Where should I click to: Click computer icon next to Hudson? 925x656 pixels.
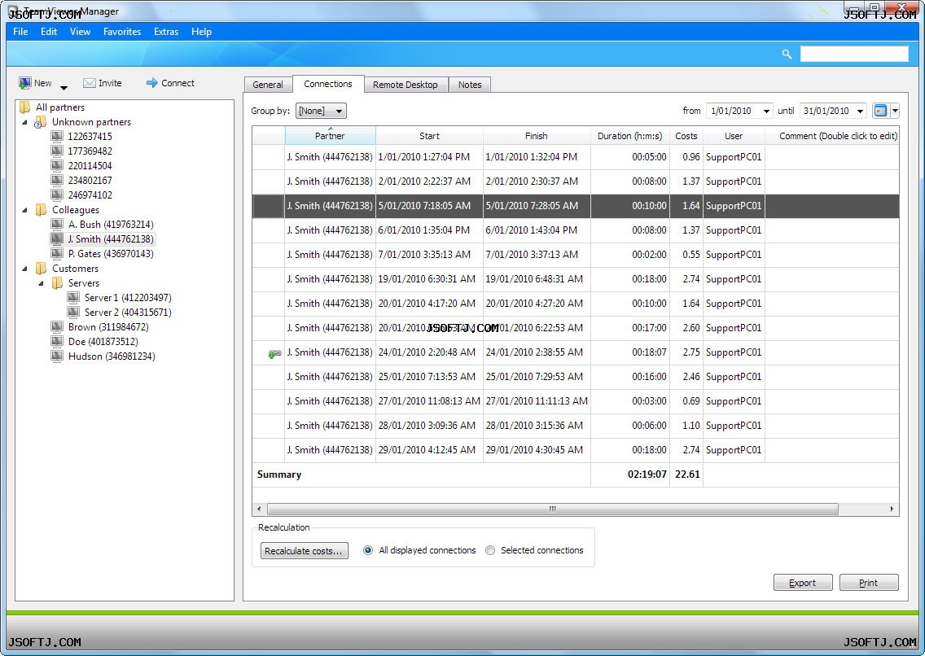click(57, 356)
